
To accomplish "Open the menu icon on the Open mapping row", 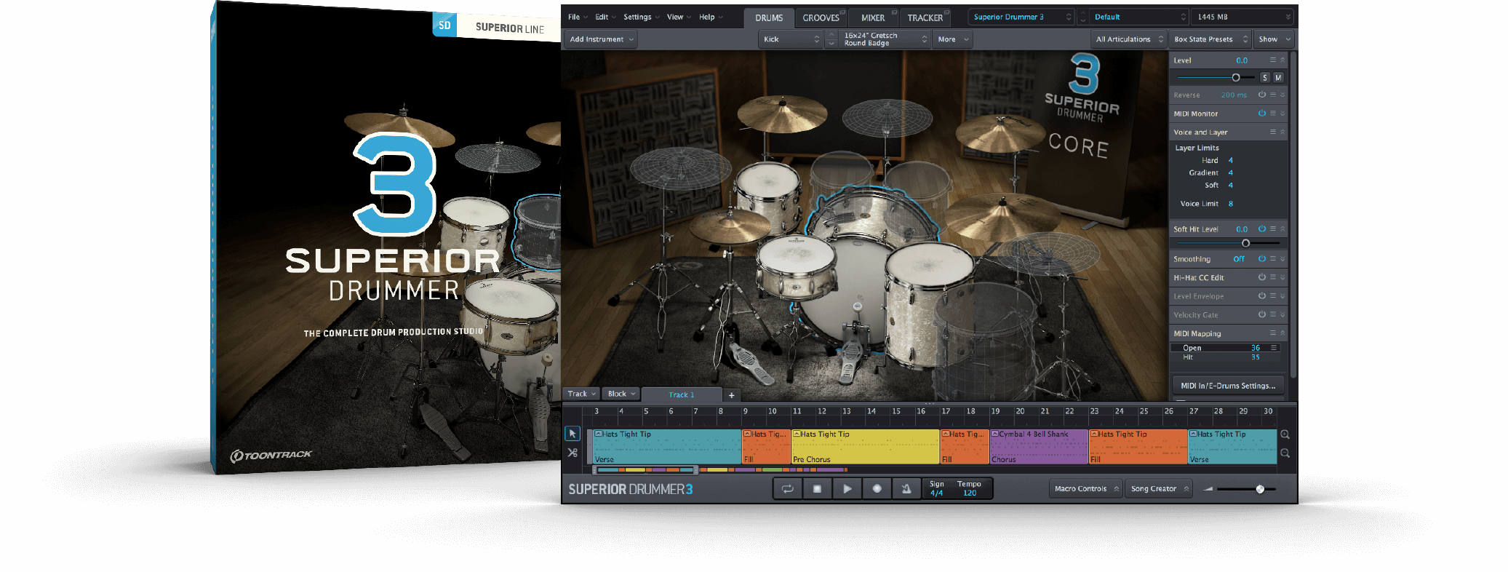I will (x=1274, y=348).
